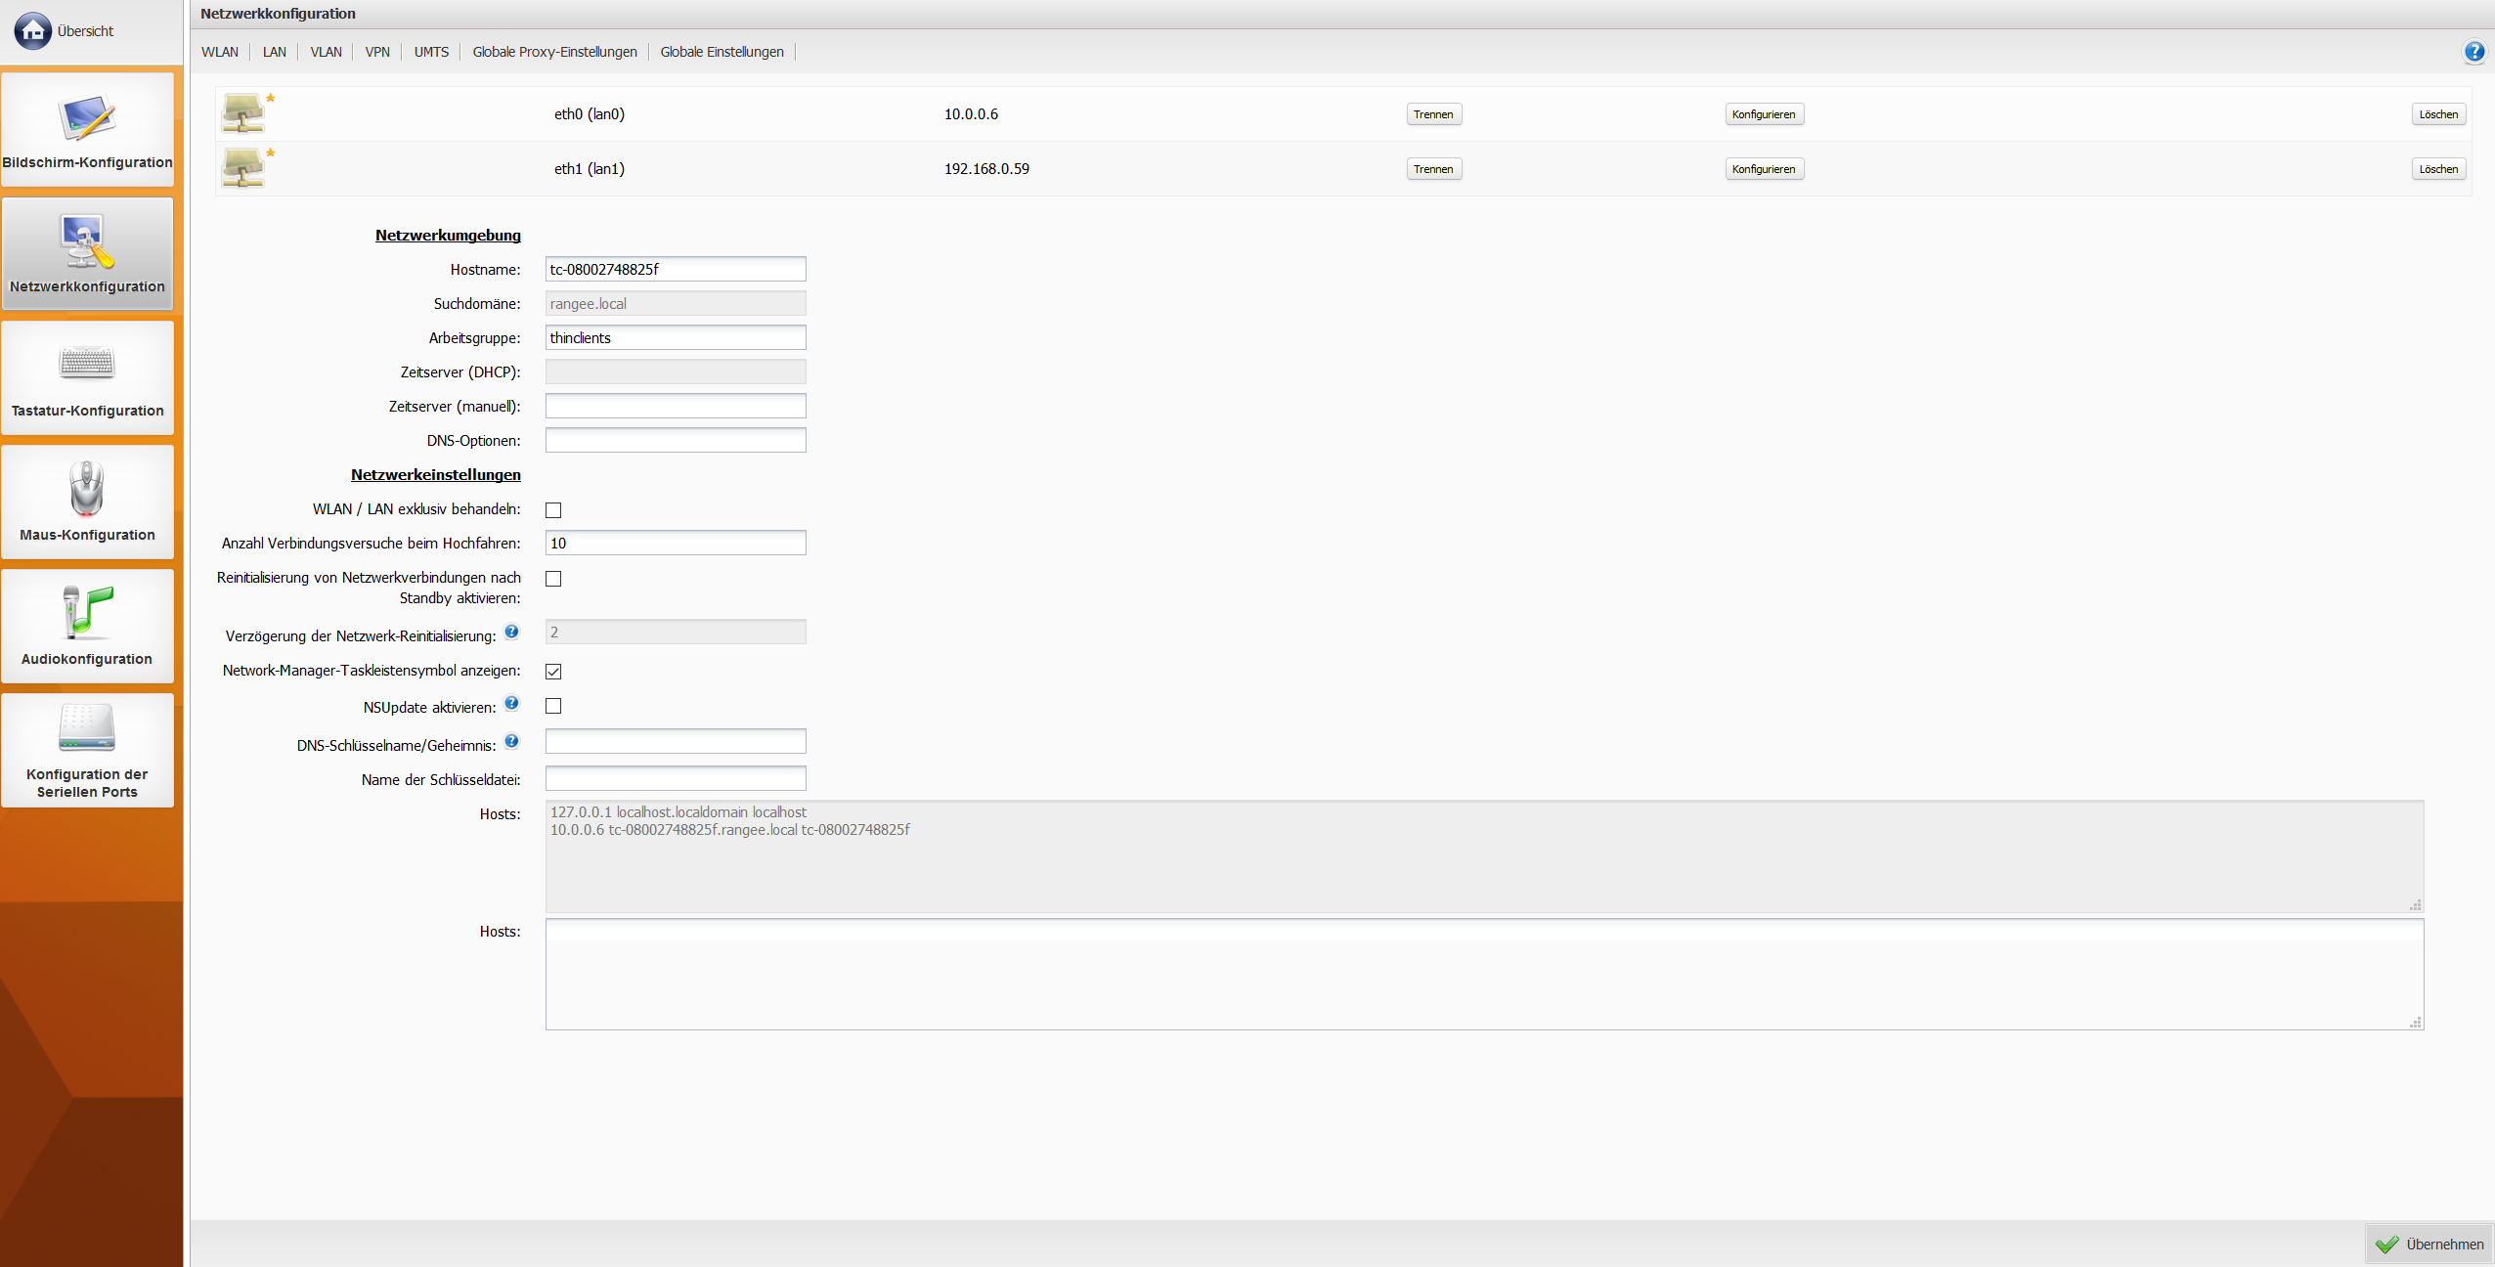The width and height of the screenshot is (2495, 1267).
Task: Uncheck Network-Manager-Taskleistensymbol anzeigen
Action: [x=553, y=672]
